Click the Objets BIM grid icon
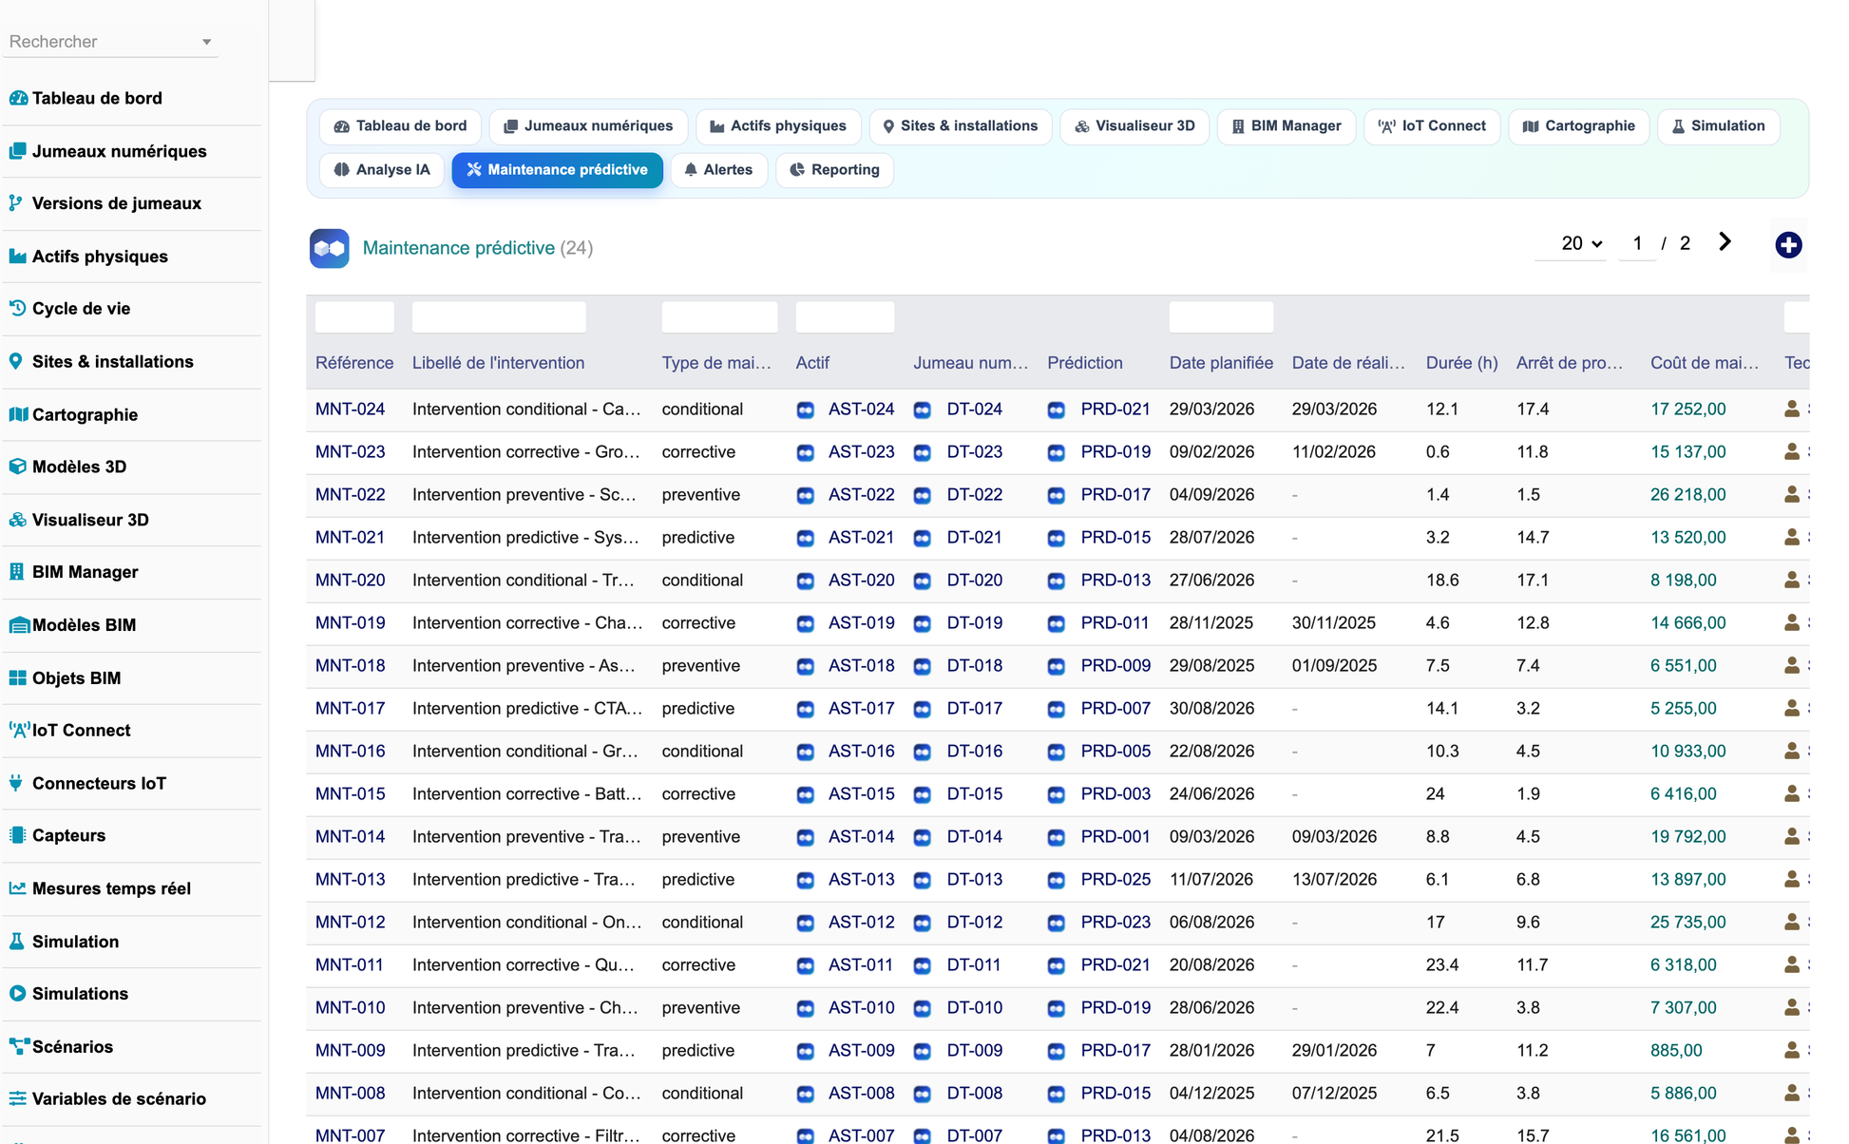Screen dimensions: 1849x1144 coord(18,677)
